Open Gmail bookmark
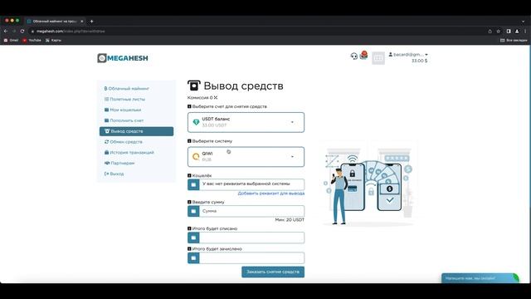Image resolution: width=531 pixels, height=299 pixels. click(x=11, y=41)
